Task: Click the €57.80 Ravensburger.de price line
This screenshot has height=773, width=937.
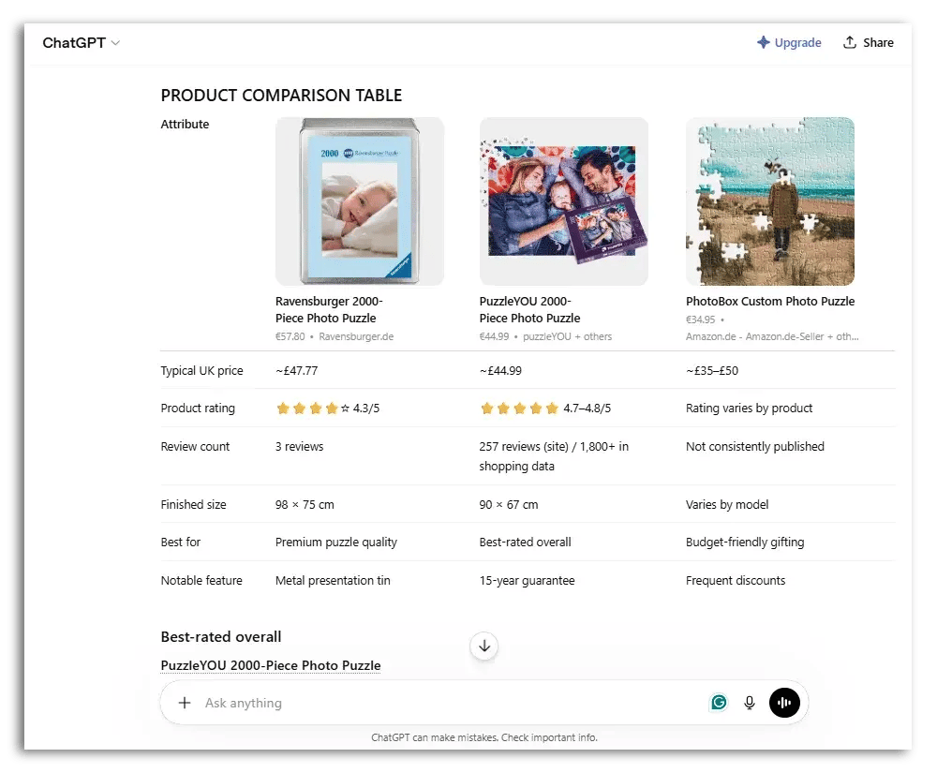Action: click(335, 336)
